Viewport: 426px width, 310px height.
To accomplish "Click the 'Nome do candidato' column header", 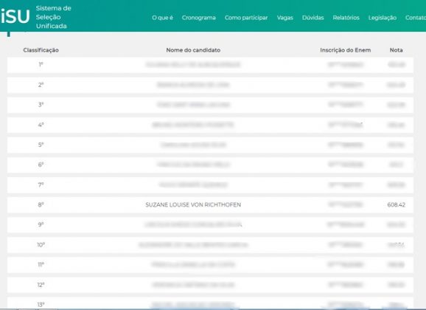I will [x=193, y=50].
